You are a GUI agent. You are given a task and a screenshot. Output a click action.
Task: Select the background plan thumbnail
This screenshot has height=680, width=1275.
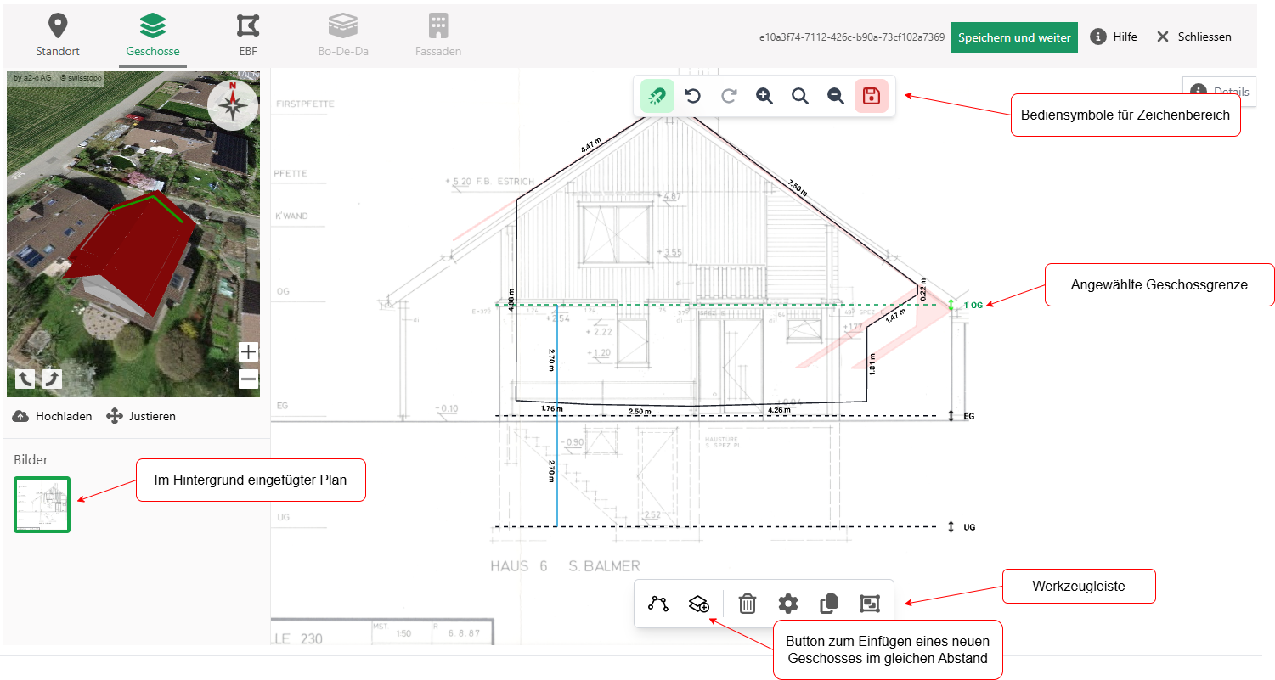coord(42,505)
